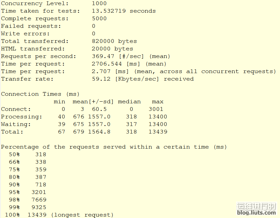The image size is (280, 218).
Task: Click the 95% percentile value 3201
Action: coord(39,192)
